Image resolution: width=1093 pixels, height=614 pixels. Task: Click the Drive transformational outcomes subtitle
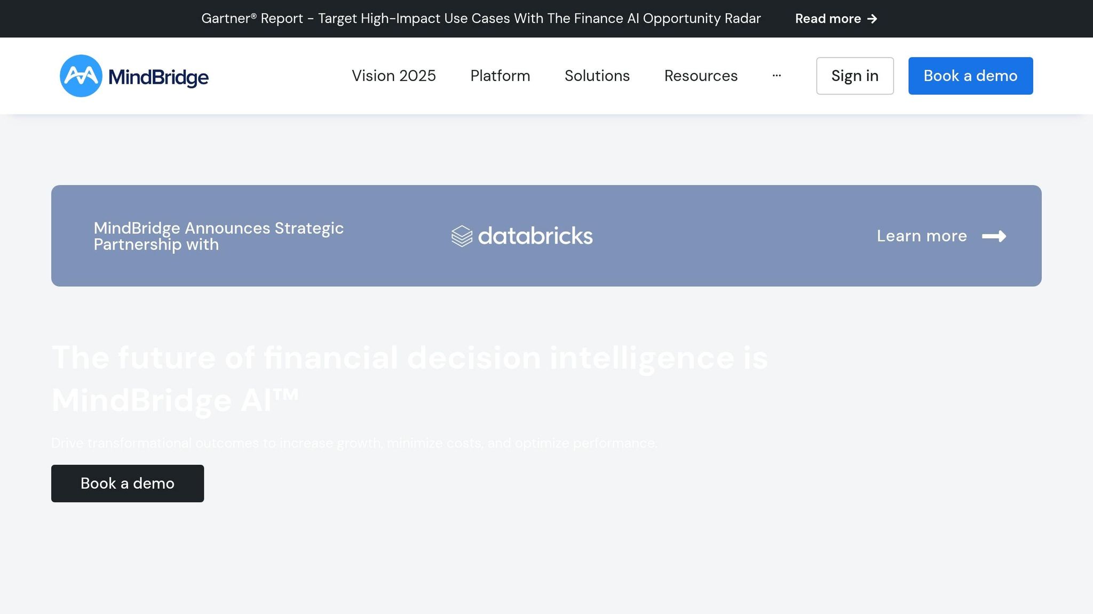tap(354, 443)
